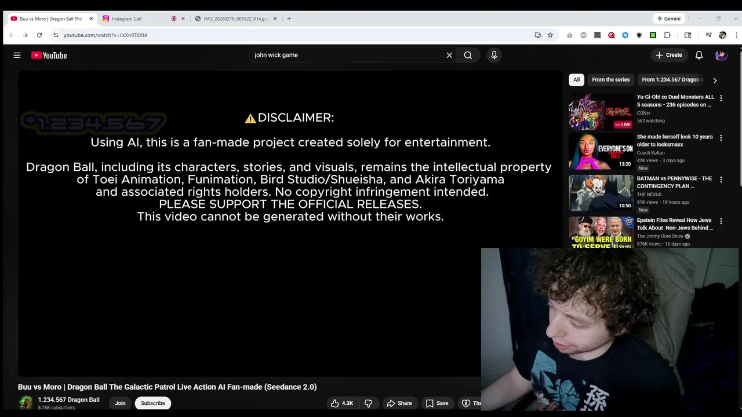The image size is (742, 417).
Task: Open 1.234.567 Dragon Ball channel name link
Action: click(x=68, y=400)
